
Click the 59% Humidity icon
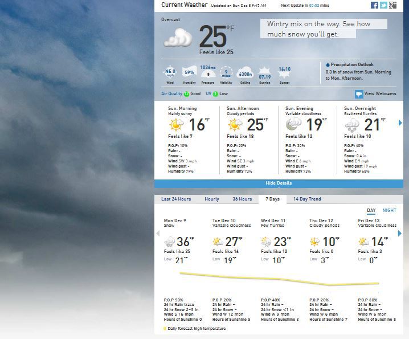(189, 72)
